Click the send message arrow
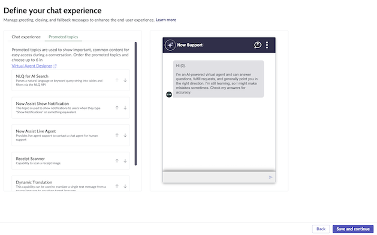 coord(270,177)
